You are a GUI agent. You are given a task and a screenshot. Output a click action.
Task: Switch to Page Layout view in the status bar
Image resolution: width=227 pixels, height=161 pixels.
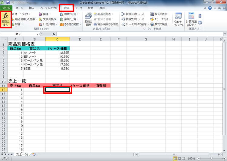179,159
